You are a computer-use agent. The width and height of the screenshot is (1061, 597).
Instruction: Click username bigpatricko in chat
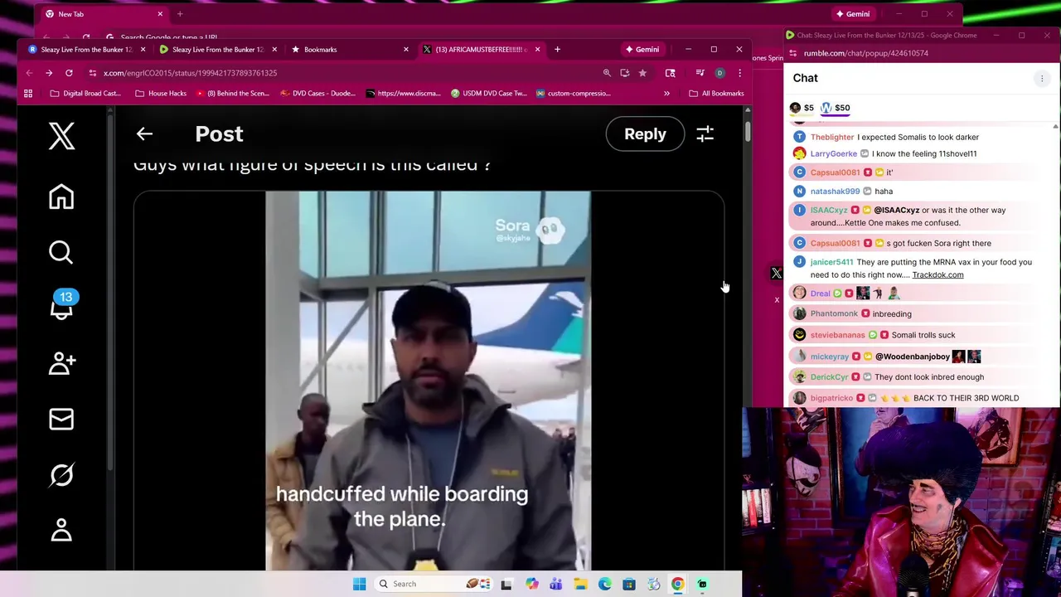point(831,398)
